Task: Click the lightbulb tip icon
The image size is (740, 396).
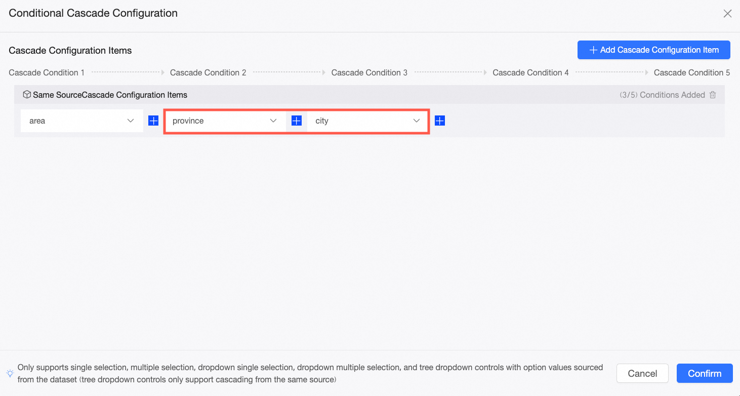Action: click(x=10, y=373)
